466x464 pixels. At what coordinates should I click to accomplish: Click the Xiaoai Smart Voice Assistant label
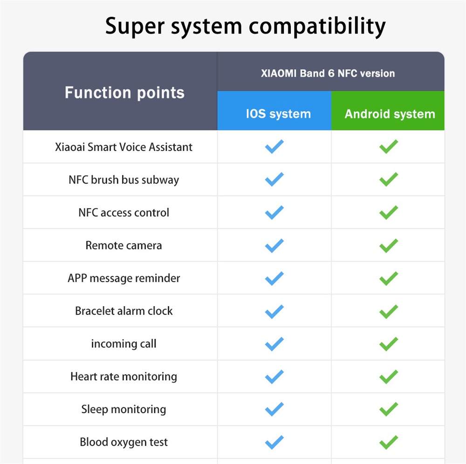tap(123, 147)
